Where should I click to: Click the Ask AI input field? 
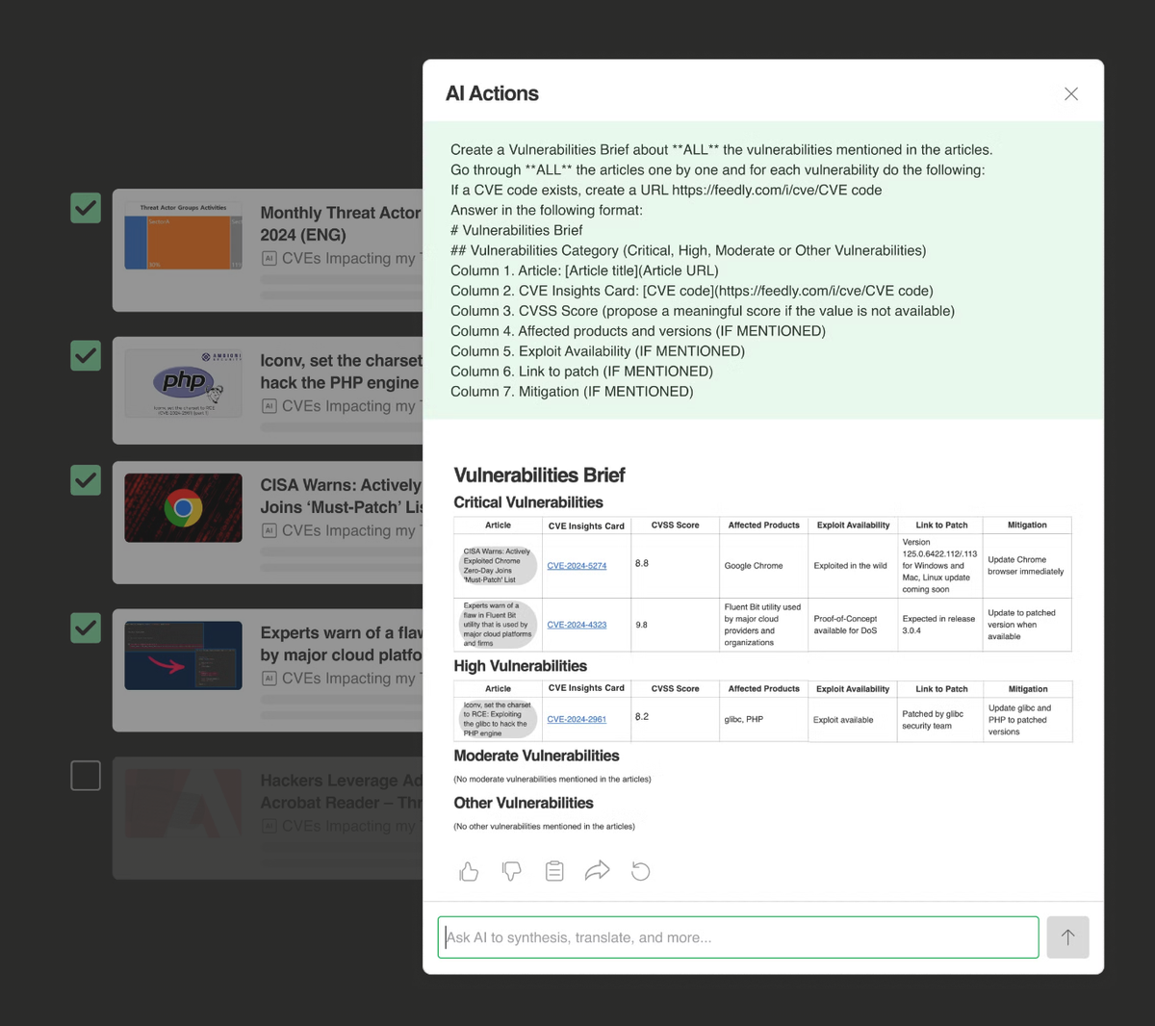pos(737,936)
